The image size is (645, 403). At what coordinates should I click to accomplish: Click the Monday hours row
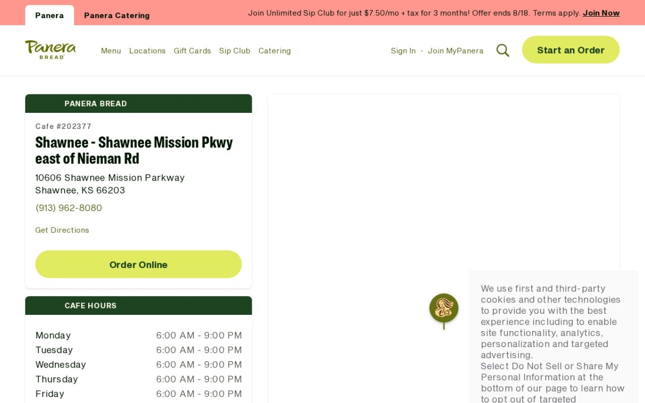(x=139, y=335)
